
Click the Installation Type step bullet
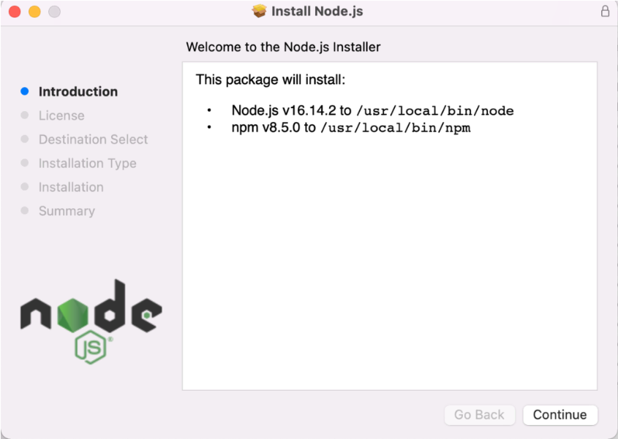(x=26, y=163)
